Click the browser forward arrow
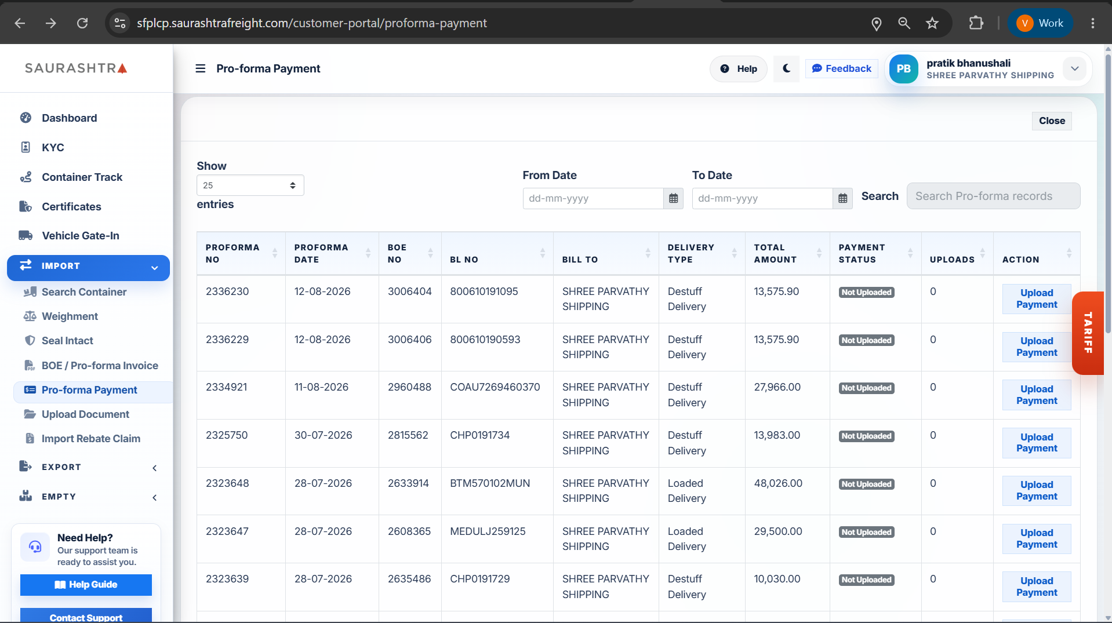The image size is (1112, 623). (x=51, y=23)
